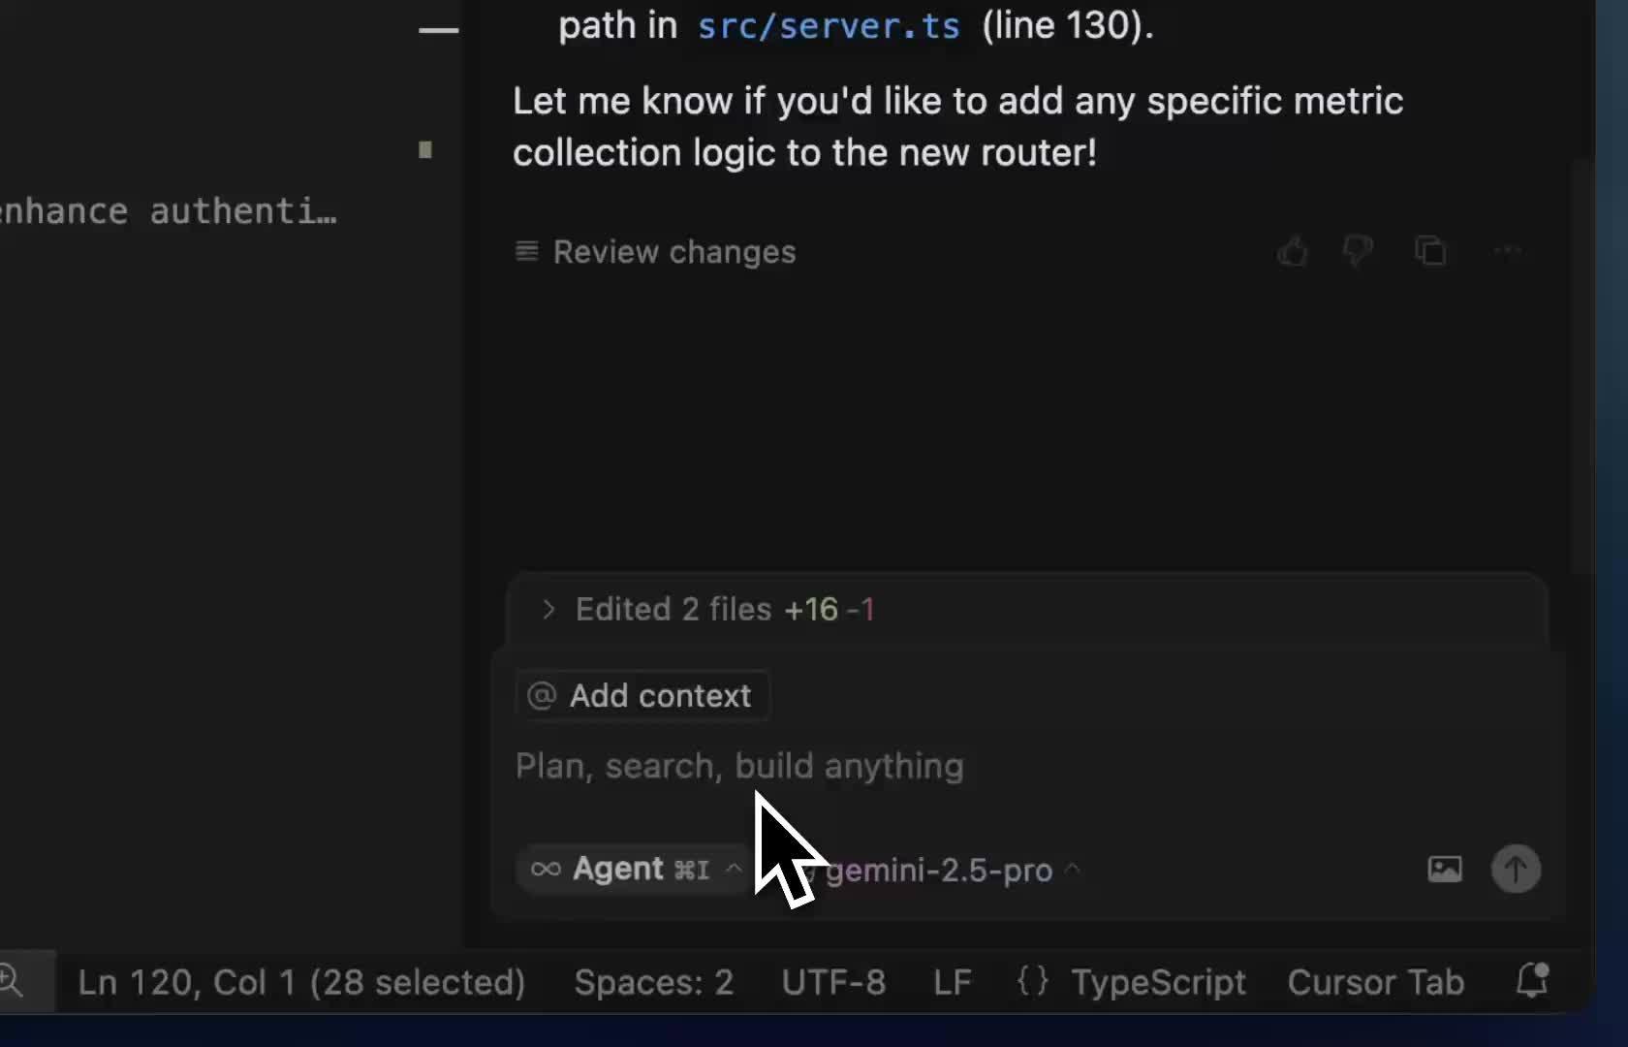Change encoding via UTF-8 indicator

tap(832, 982)
